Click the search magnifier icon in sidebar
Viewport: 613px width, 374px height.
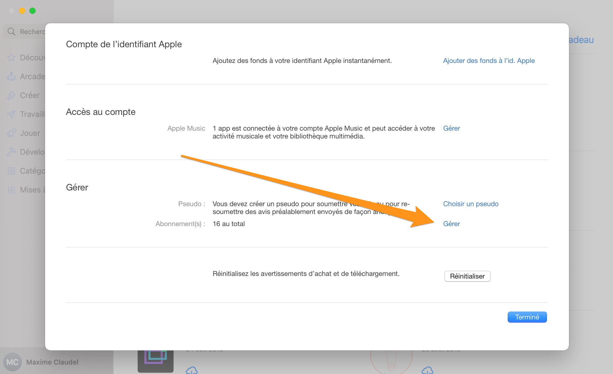pyautogui.click(x=11, y=31)
